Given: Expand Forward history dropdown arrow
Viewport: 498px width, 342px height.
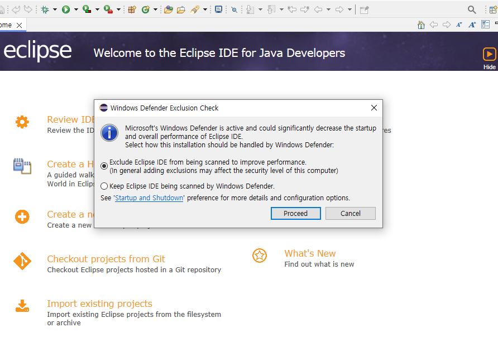Looking at the screenshot, I should [x=349, y=9].
